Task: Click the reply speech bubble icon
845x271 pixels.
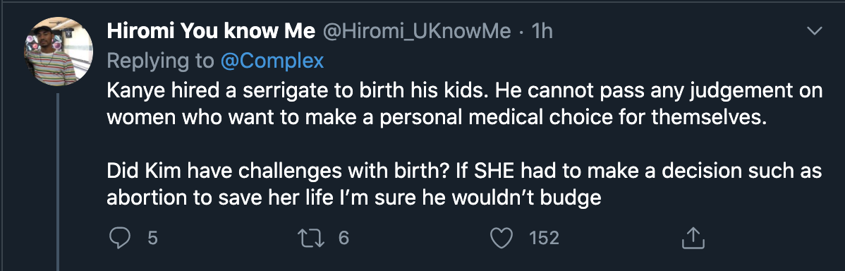Action: [119, 238]
